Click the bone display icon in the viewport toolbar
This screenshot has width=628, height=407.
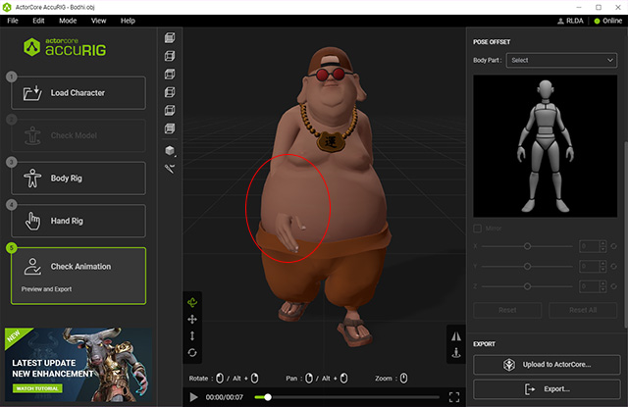(x=170, y=168)
